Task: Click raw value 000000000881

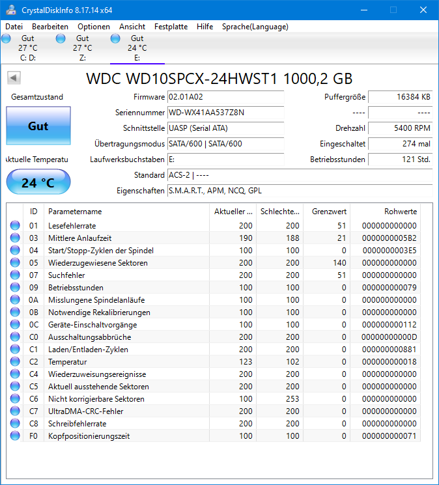Action: (x=389, y=349)
